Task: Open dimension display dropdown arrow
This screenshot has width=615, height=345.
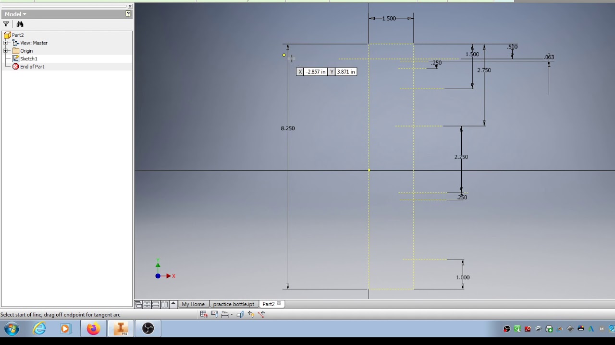Action: coord(232,315)
